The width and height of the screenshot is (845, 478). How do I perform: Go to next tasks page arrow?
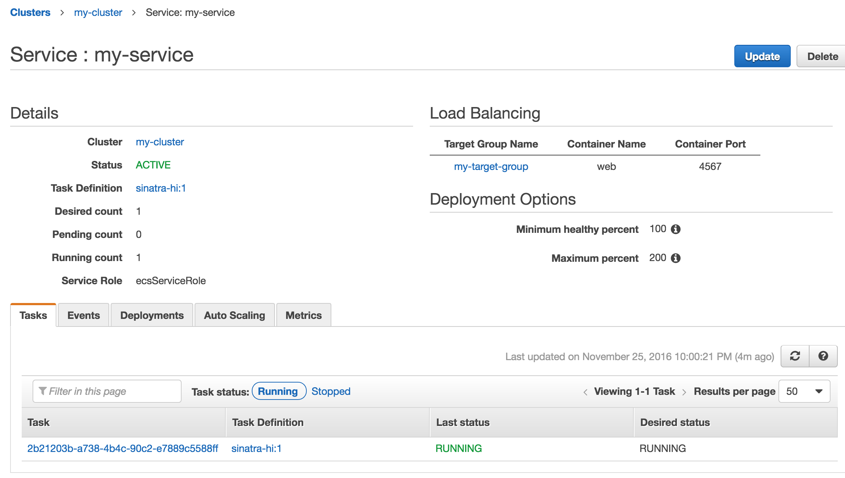[x=684, y=392]
